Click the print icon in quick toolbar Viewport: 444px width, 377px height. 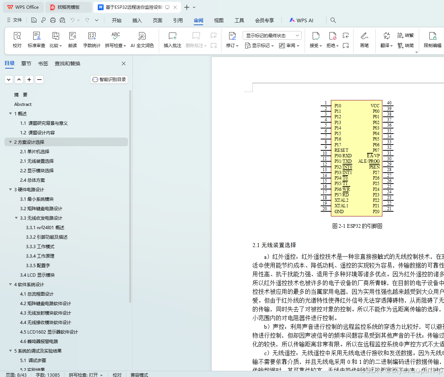point(53,20)
